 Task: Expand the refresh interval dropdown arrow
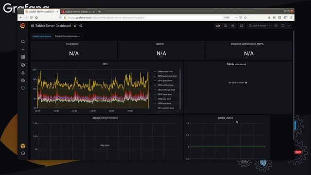pyautogui.click(x=289, y=26)
